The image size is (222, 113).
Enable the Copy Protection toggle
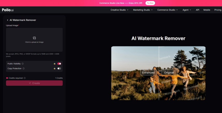click(59, 68)
